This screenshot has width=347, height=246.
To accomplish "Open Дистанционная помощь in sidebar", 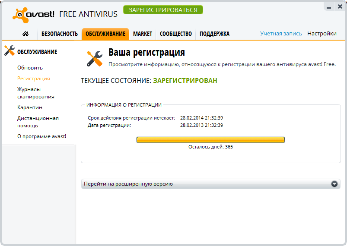I will pos(38,122).
